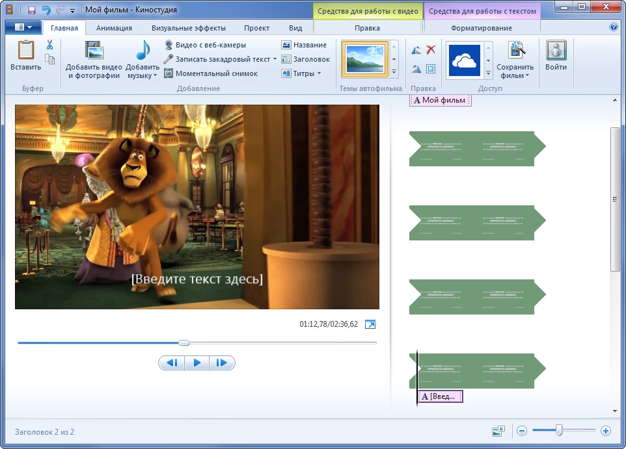
Task: Step to the next frame
Action: click(221, 363)
